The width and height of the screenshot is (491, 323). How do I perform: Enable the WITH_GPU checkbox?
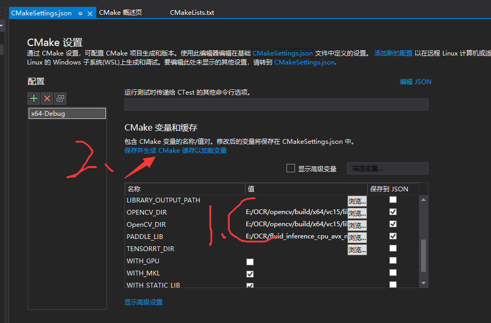[x=249, y=261]
